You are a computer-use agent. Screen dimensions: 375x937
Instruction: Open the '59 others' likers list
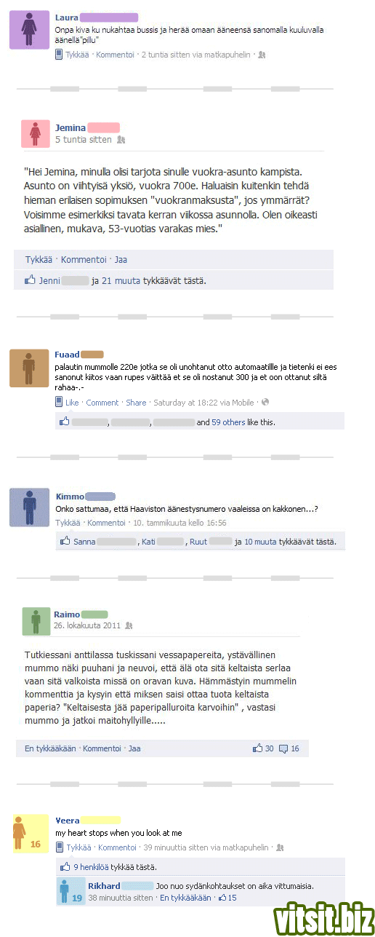(x=229, y=422)
